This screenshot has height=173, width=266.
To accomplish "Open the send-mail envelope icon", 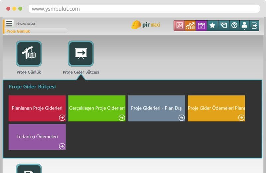I will [x=223, y=26].
